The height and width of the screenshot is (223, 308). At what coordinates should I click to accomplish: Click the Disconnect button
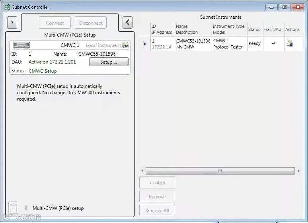click(91, 23)
